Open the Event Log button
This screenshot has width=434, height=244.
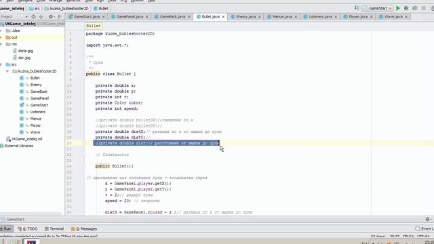point(425,229)
